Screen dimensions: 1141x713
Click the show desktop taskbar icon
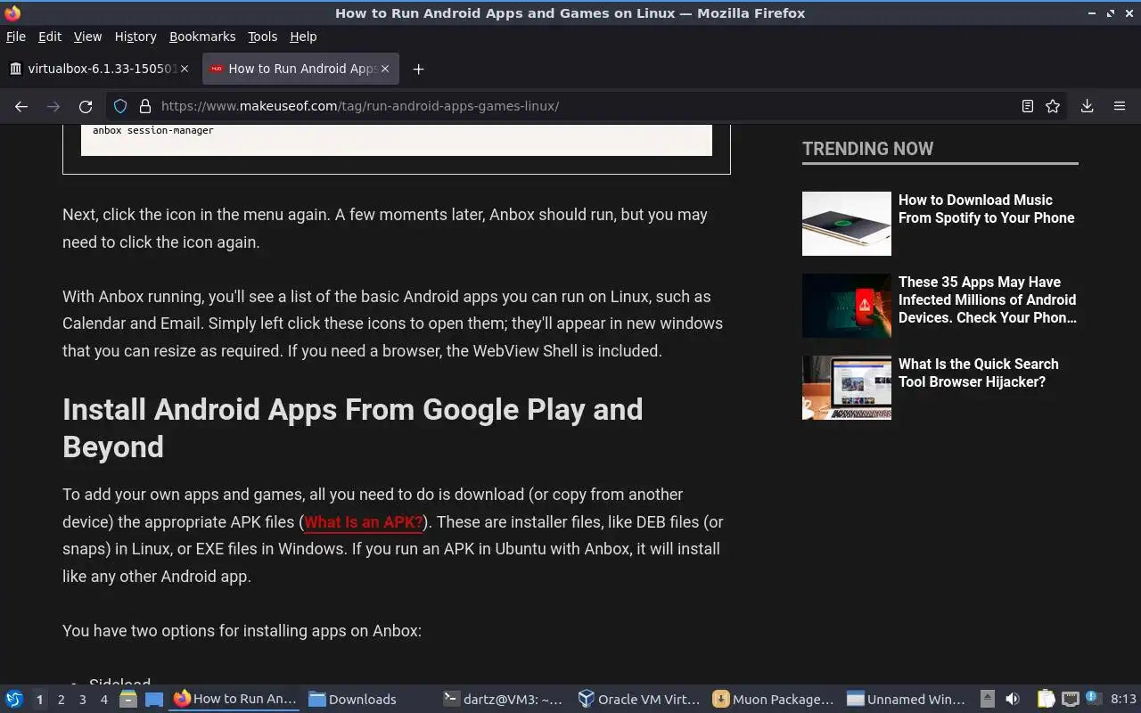point(153,700)
